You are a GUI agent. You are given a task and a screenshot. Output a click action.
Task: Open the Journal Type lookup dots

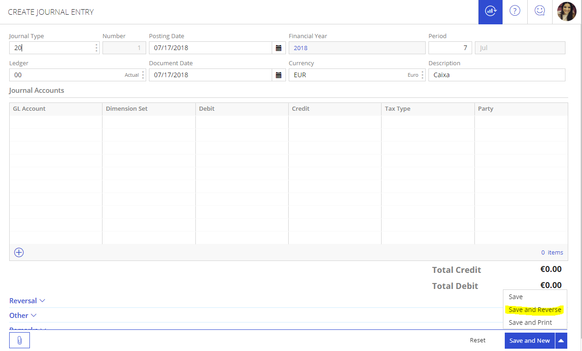click(x=96, y=48)
